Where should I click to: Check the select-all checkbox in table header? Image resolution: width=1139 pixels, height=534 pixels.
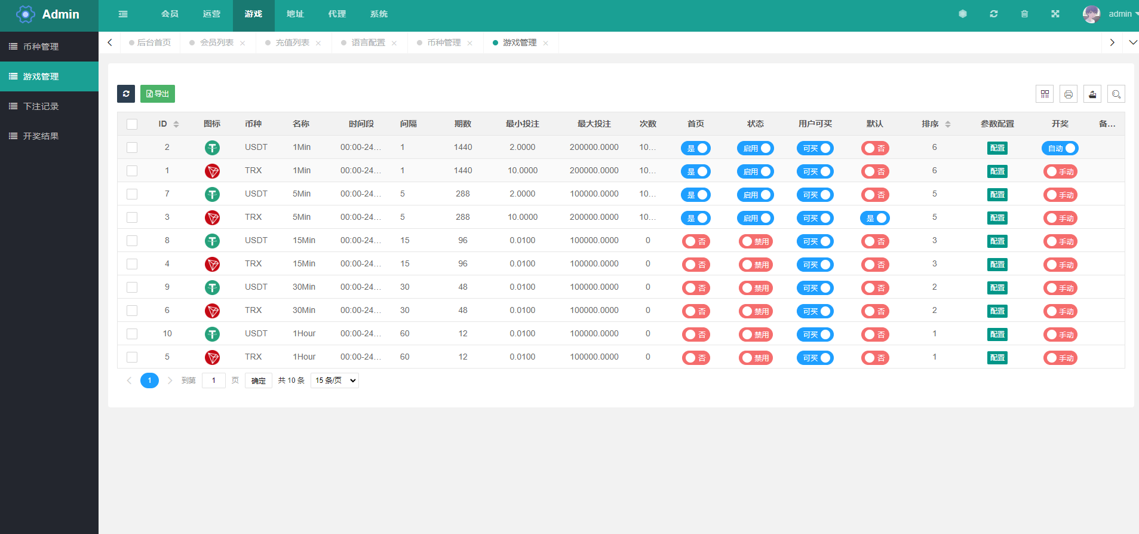click(132, 124)
